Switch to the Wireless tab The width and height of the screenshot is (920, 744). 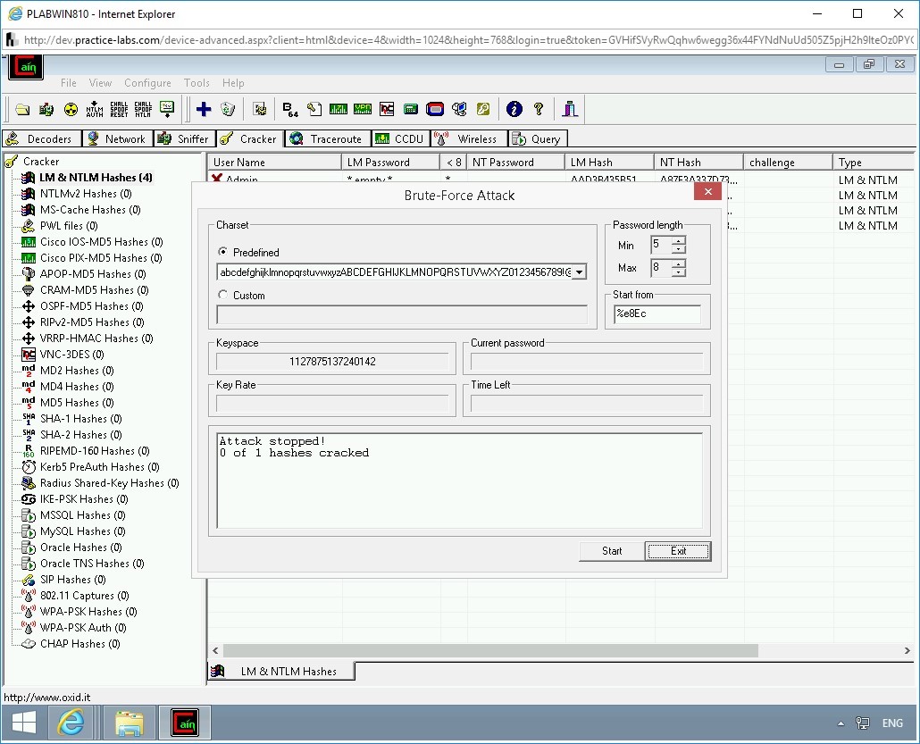pos(468,138)
